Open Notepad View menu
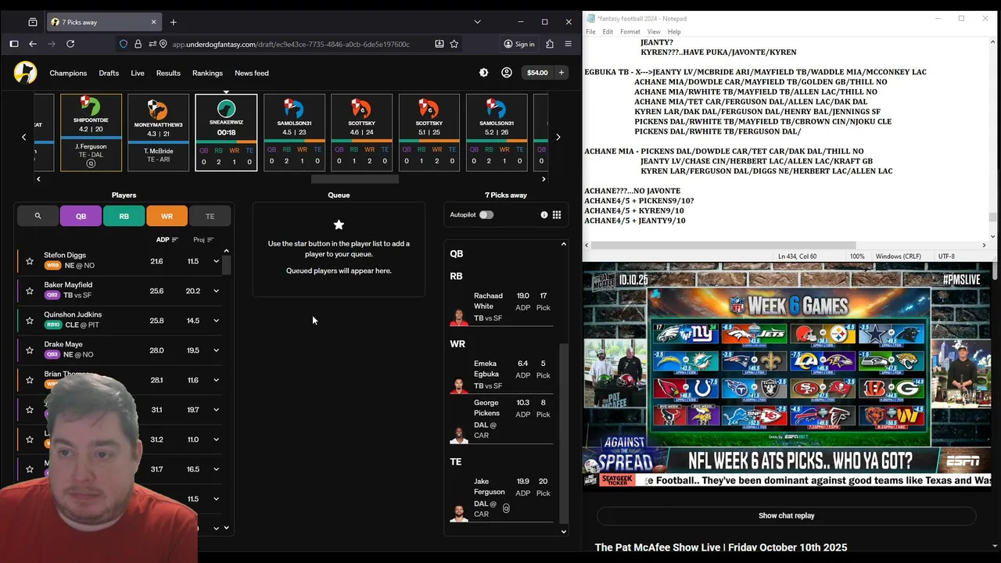This screenshot has width=1001, height=563. (x=654, y=31)
